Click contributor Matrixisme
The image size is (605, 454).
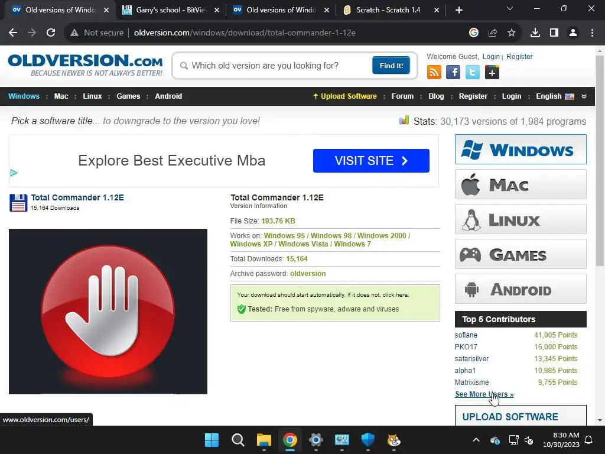tap(471, 382)
